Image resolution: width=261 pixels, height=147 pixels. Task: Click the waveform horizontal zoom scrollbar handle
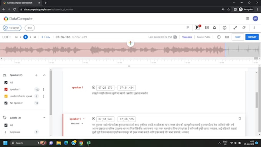[256, 58]
